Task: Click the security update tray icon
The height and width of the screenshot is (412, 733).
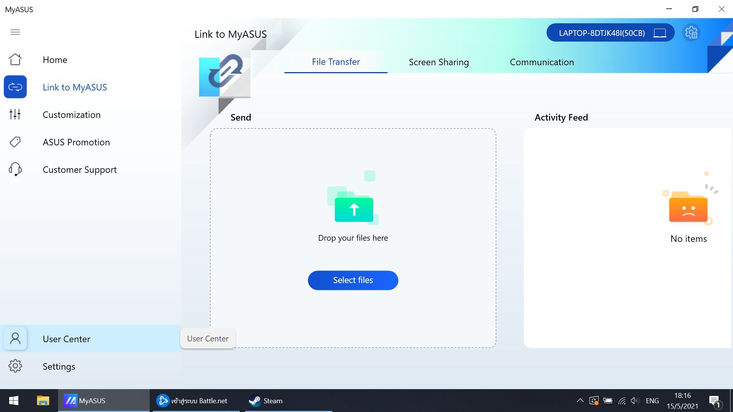Action: 594,401
